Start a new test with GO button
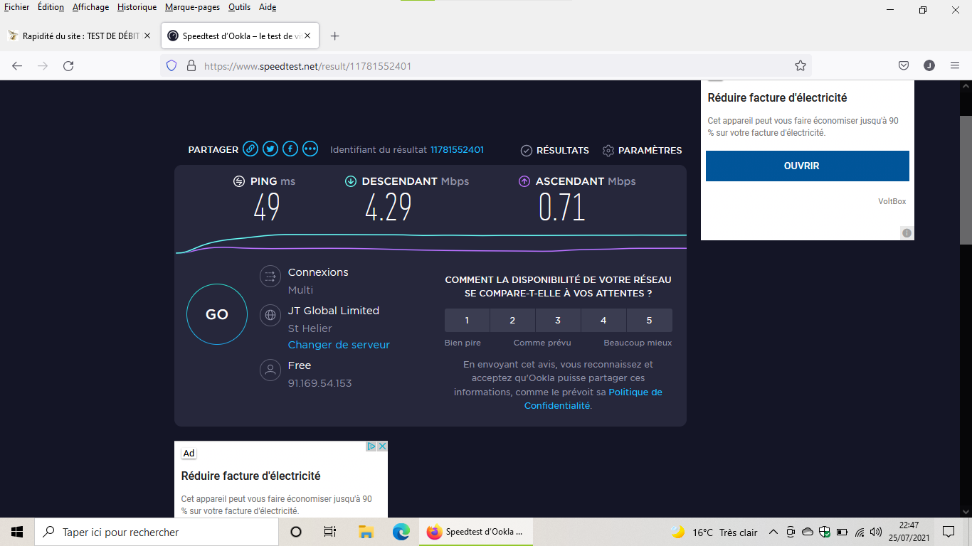 pos(217,314)
